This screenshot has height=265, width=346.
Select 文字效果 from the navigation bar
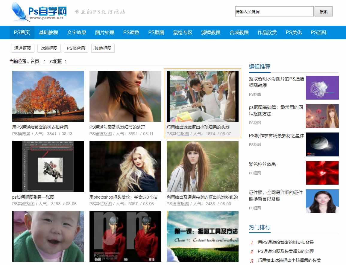click(77, 32)
